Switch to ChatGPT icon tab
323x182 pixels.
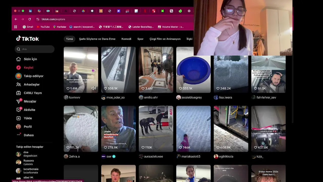(189, 11)
